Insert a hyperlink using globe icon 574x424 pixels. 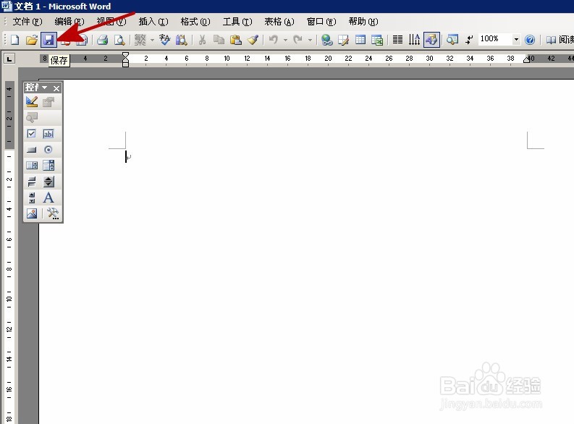[x=327, y=40]
